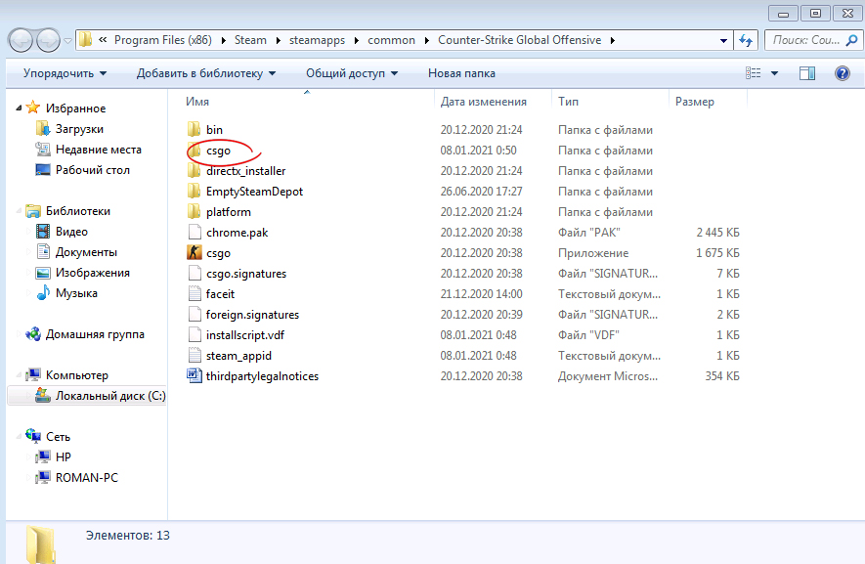
Task: Refresh the folder view
Action: pyautogui.click(x=746, y=40)
